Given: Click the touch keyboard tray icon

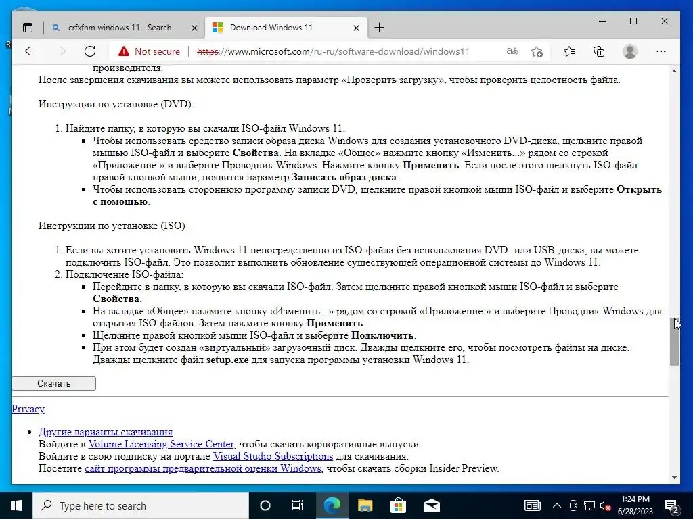Looking at the screenshot, I should (x=533, y=505).
